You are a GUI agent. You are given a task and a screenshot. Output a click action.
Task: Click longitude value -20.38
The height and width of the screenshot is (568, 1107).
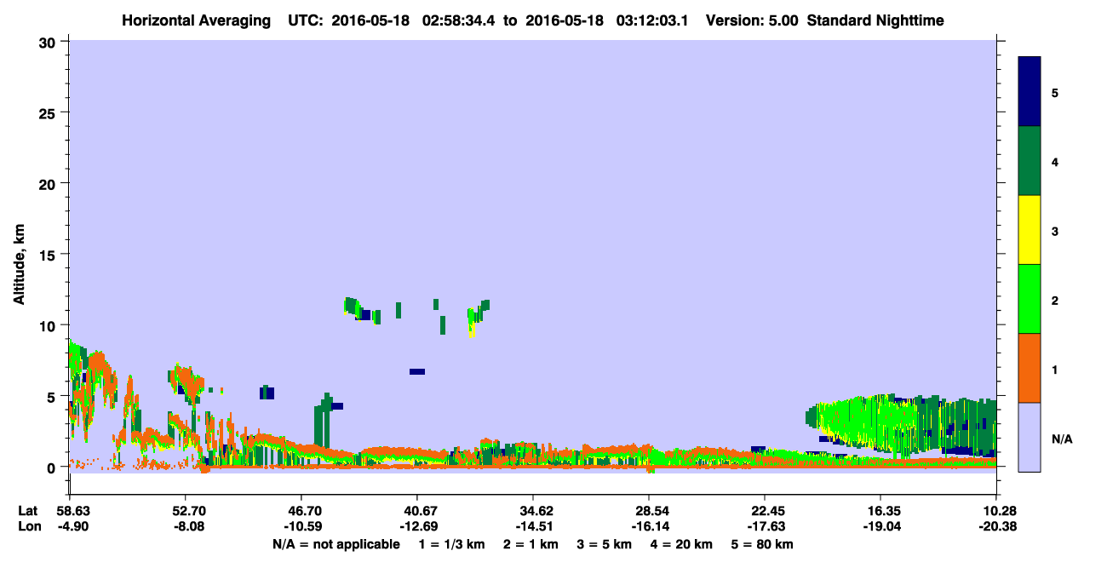click(x=996, y=526)
